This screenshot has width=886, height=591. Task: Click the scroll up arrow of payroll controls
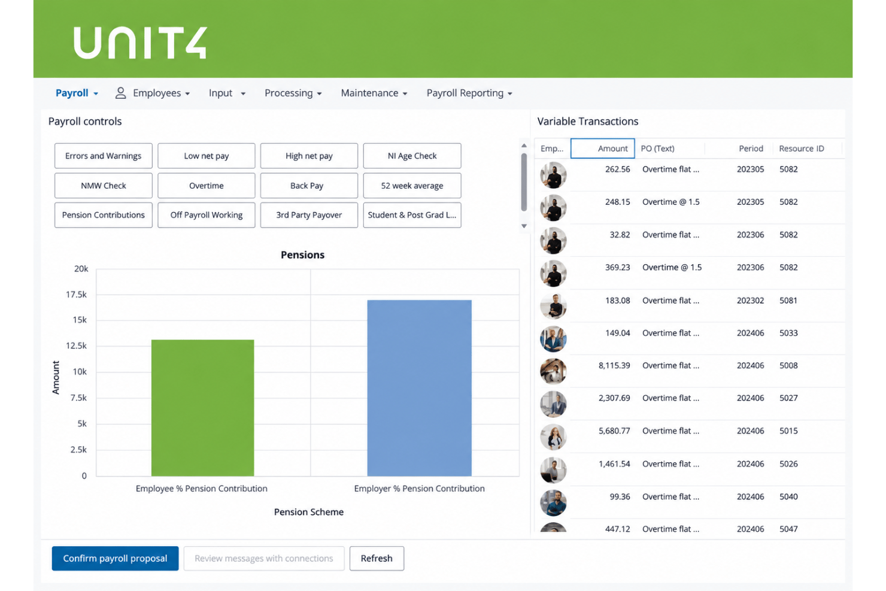coord(524,146)
